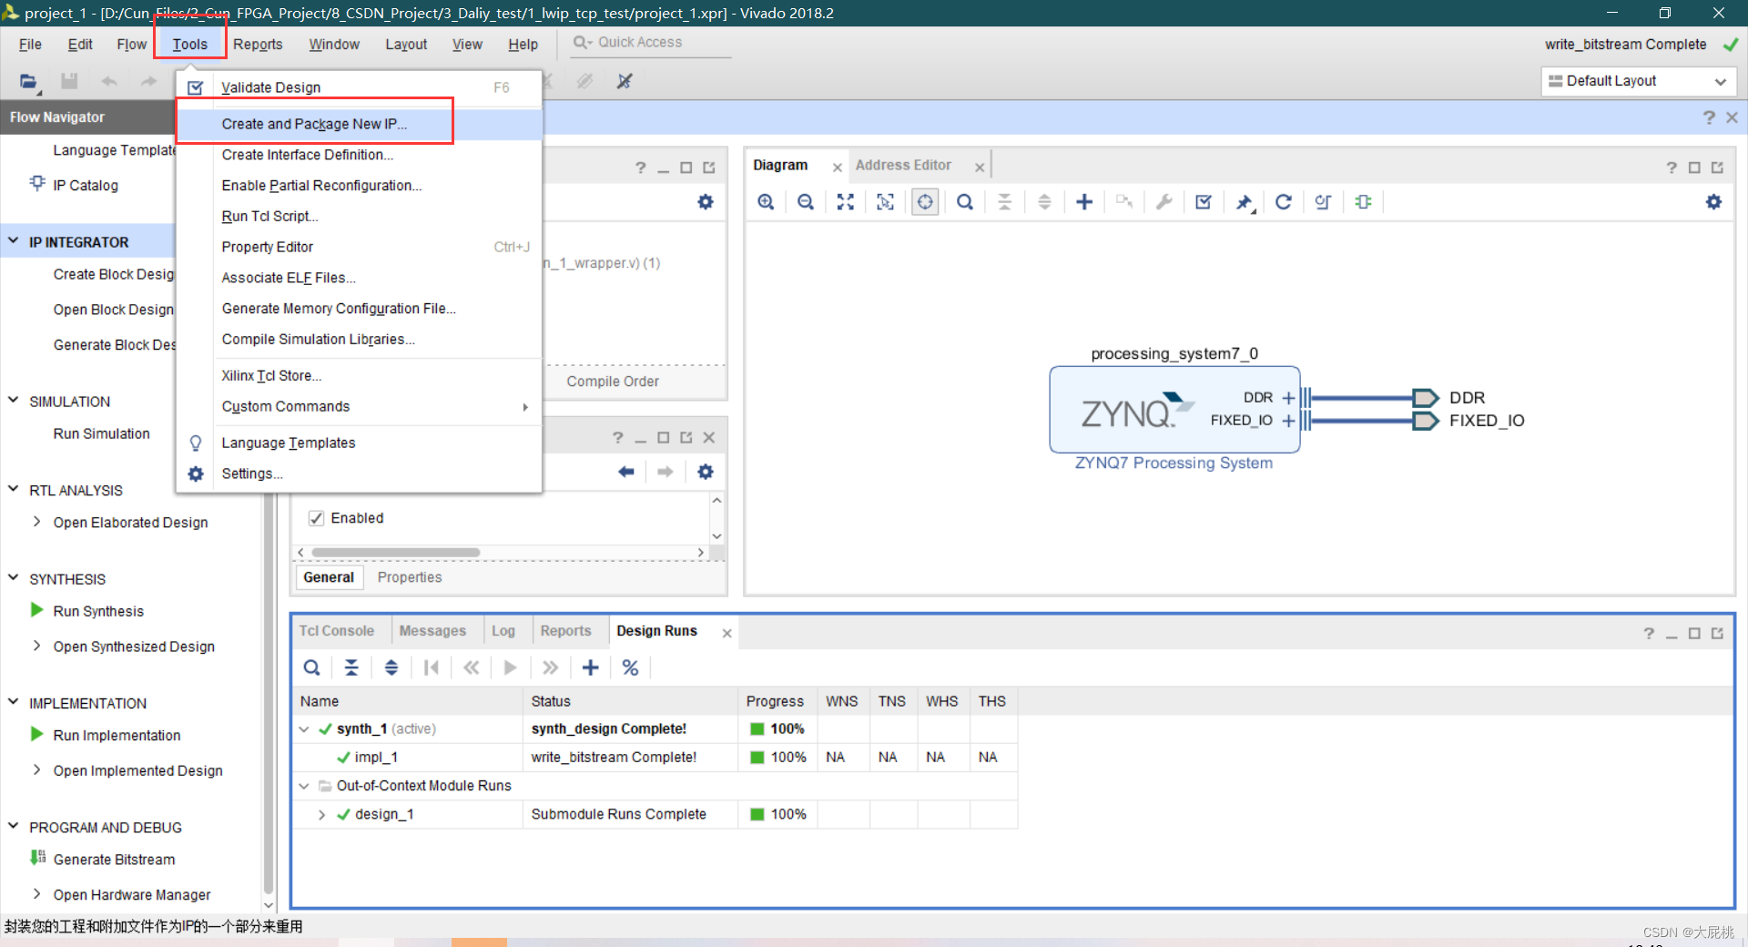
Task: Click ZYNQ7 Processing System block
Action: pos(1174,410)
